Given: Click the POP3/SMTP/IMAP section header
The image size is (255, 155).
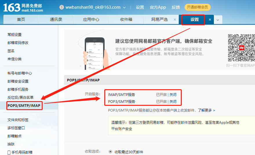Looking at the screenshot, I should coord(83,80).
